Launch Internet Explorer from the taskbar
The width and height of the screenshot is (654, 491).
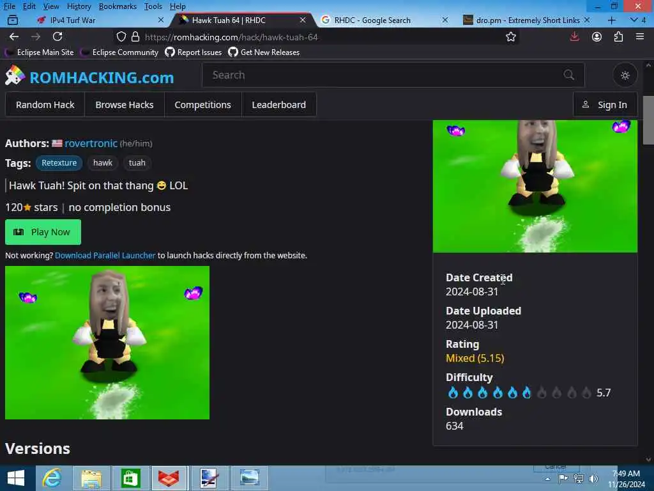click(52, 478)
